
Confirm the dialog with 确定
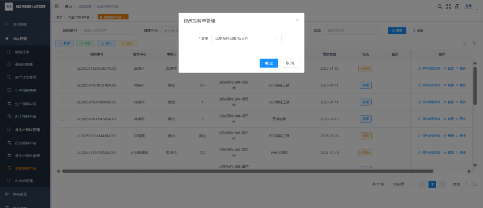[x=269, y=63]
